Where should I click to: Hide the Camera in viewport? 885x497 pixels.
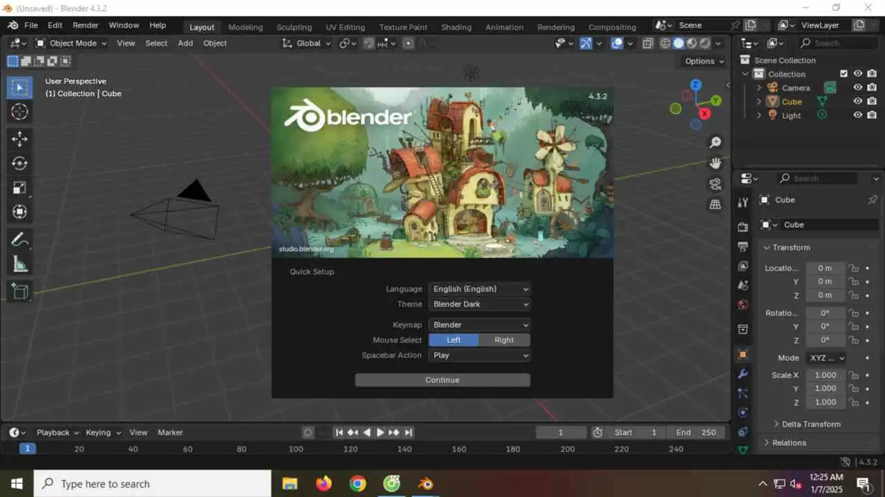857,88
